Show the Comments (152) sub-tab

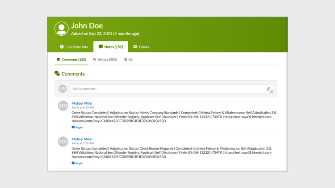point(71,60)
